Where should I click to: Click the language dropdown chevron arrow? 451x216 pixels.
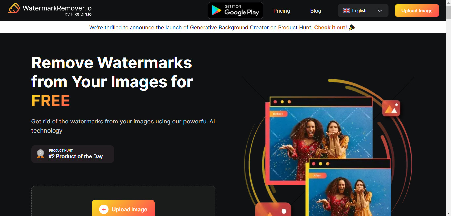tap(380, 11)
